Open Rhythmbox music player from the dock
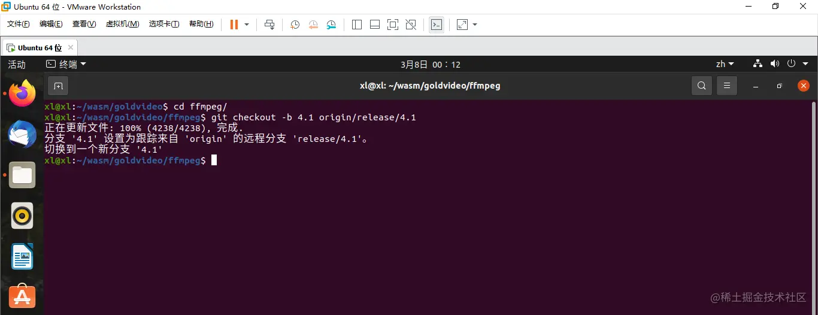Image resolution: width=818 pixels, height=315 pixels. [x=22, y=216]
